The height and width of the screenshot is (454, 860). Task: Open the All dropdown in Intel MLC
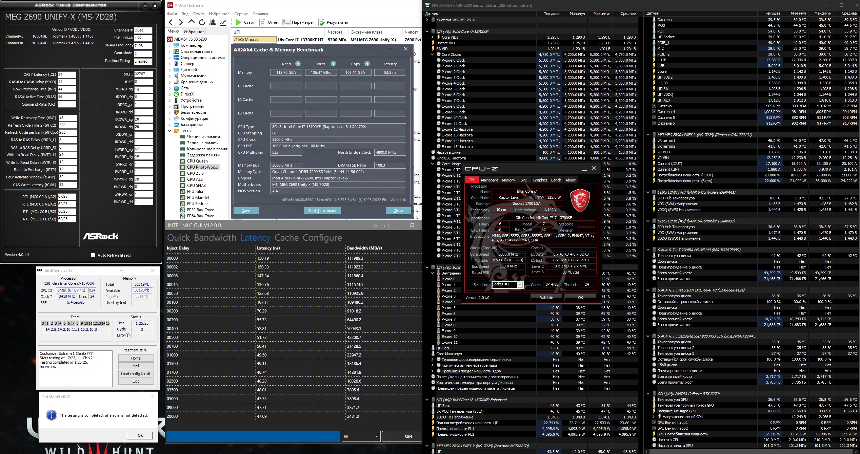click(361, 436)
